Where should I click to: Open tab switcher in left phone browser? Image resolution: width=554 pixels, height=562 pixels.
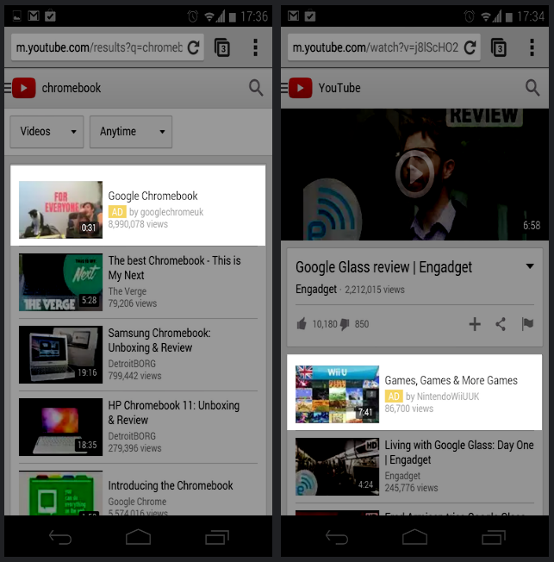221,47
